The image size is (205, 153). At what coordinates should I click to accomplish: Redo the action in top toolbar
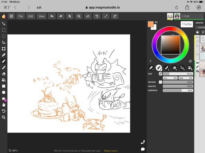pyautogui.click(x=61, y=16)
